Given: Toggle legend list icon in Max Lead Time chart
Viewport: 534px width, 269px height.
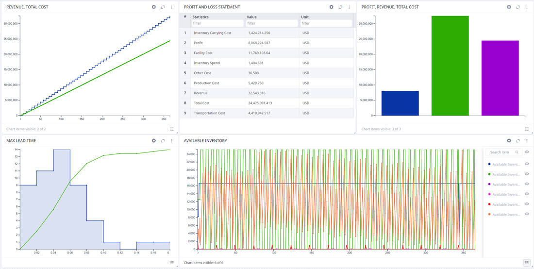Looking at the screenshot, I should coord(172,263).
